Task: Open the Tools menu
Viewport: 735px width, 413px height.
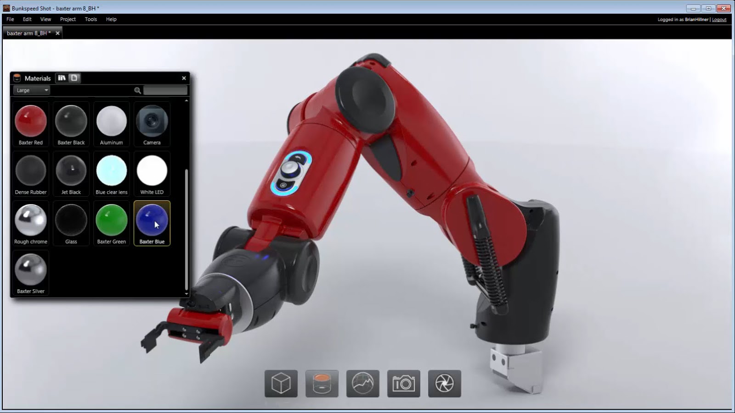Action: pyautogui.click(x=90, y=19)
